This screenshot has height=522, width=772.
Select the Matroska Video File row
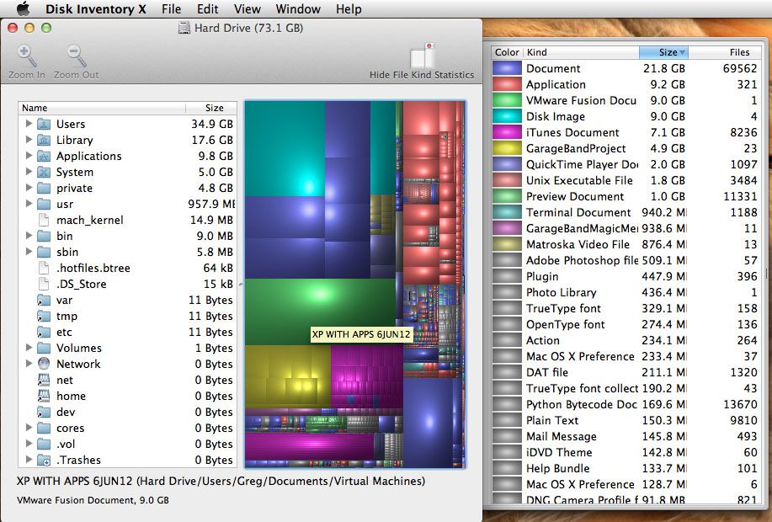pyautogui.click(x=626, y=245)
